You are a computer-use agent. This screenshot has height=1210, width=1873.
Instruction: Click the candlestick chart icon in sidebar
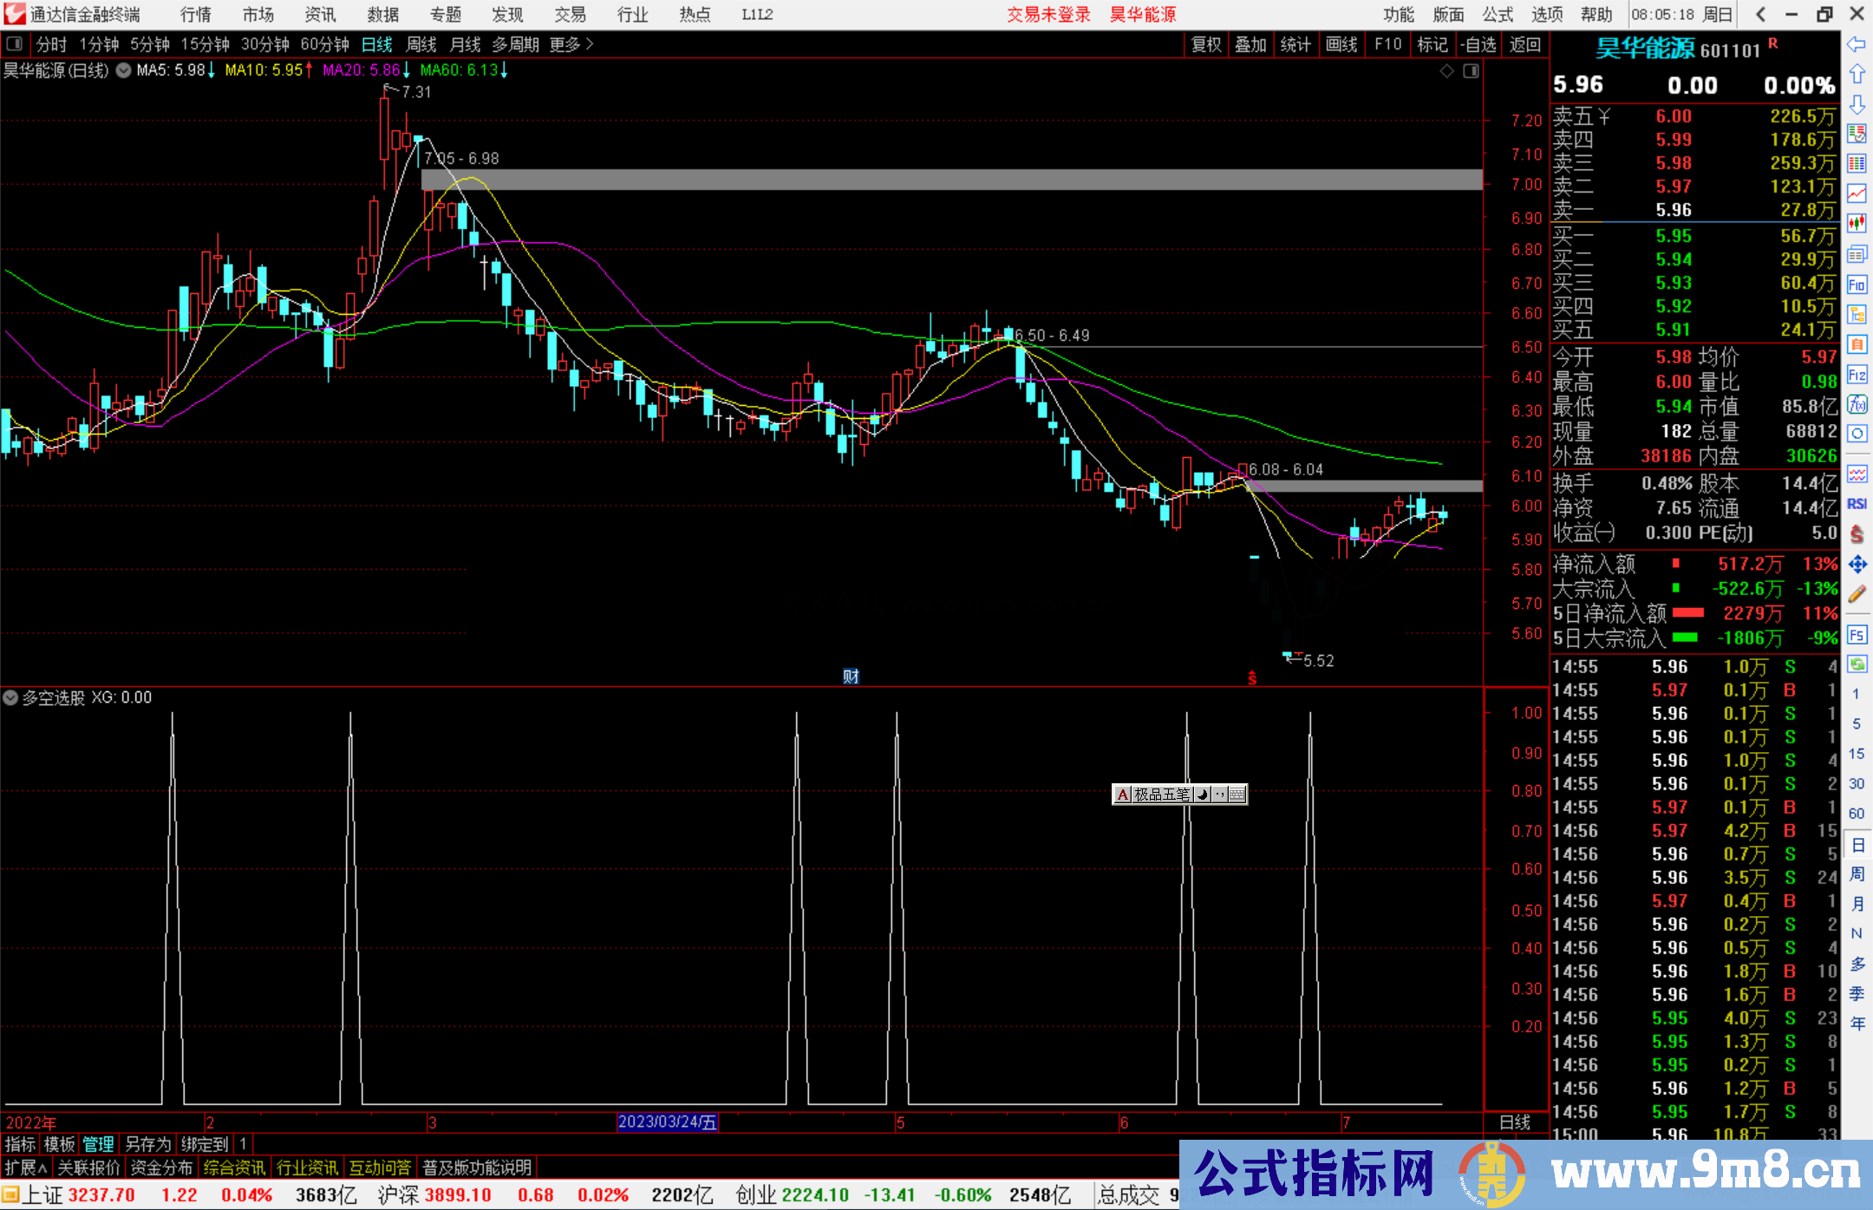click(1857, 224)
